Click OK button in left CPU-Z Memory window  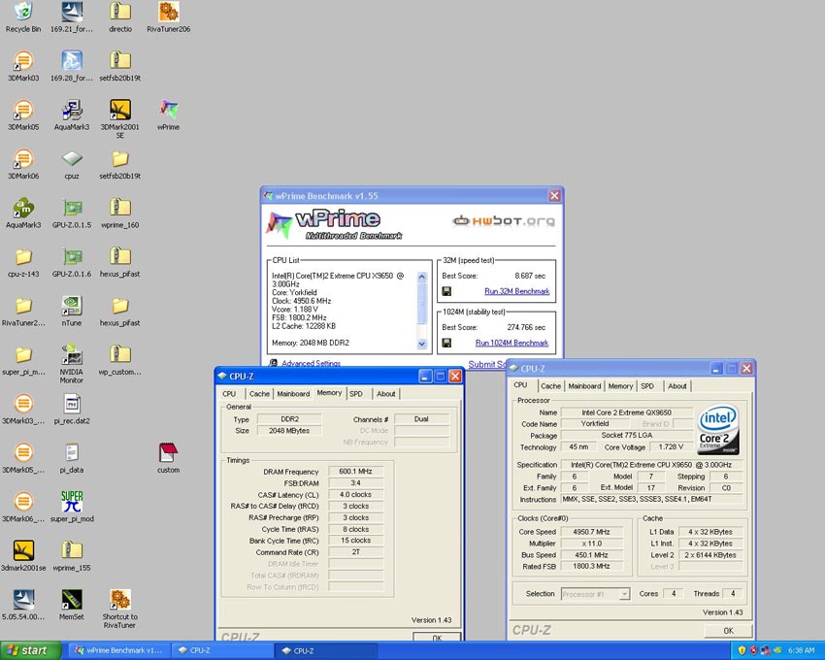437,637
